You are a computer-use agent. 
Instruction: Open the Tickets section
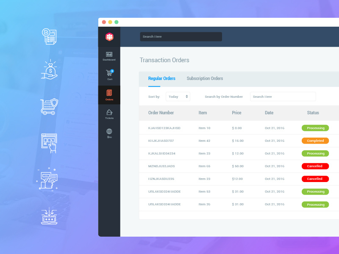pos(109,113)
